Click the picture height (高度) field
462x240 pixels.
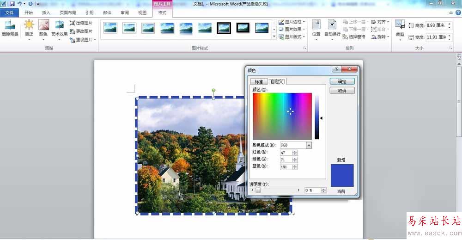pos(437,25)
